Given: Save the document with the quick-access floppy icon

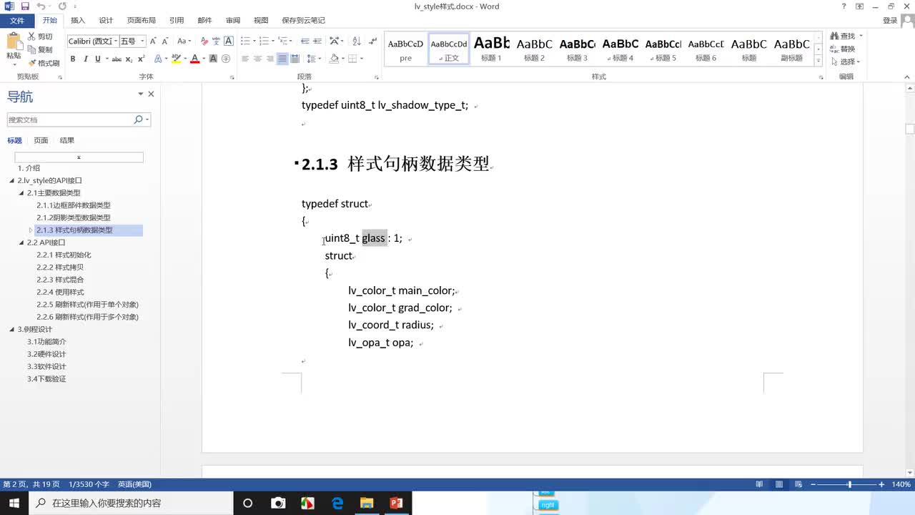Looking at the screenshot, I should coord(25,6).
